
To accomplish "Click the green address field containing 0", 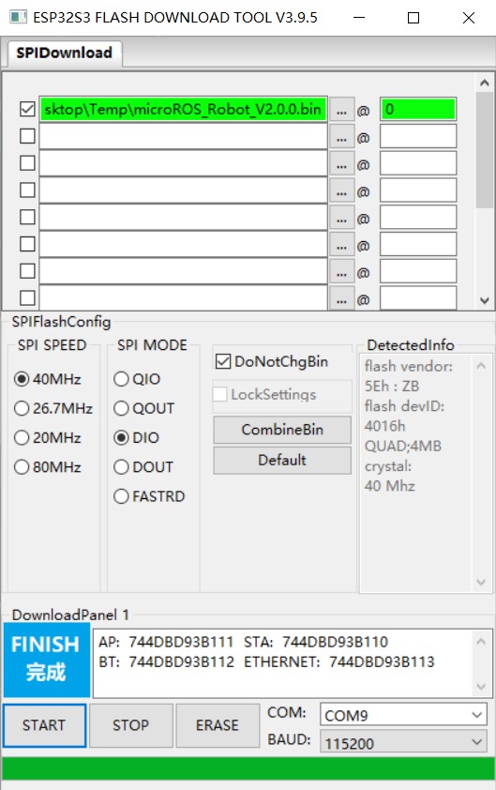I will tap(418, 109).
